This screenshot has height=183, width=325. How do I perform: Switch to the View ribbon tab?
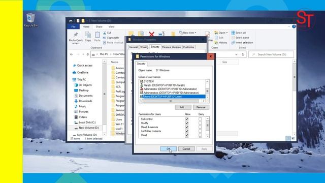[x=111, y=27]
